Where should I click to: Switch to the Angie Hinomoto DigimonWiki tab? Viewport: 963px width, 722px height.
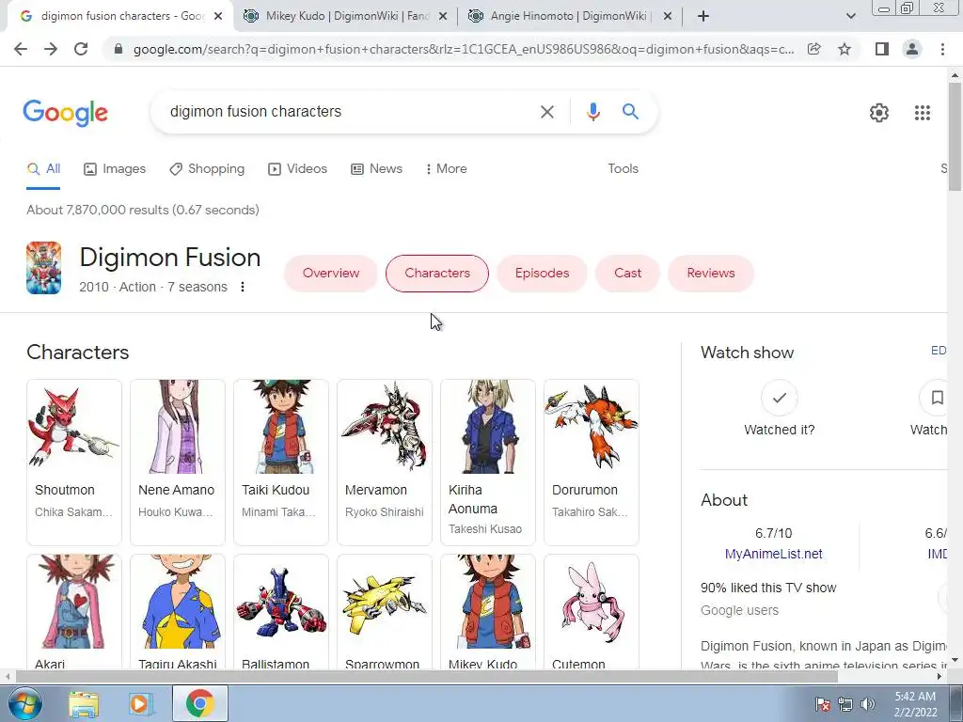tap(571, 16)
